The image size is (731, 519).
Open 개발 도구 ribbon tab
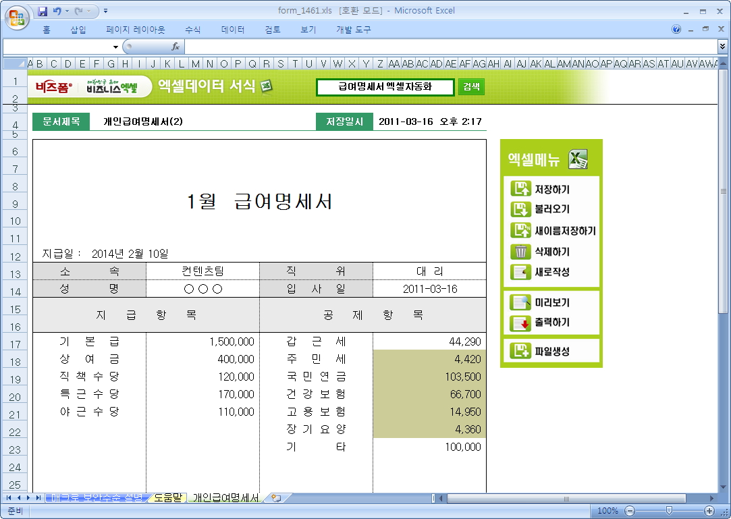coord(354,30)
